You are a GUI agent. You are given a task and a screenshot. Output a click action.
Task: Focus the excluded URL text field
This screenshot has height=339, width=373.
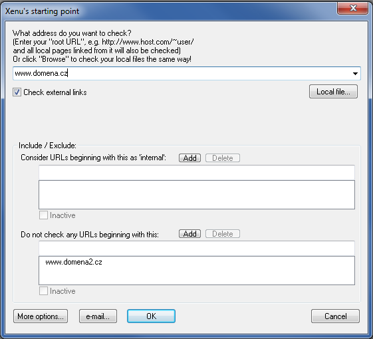[x=197, y=248]
